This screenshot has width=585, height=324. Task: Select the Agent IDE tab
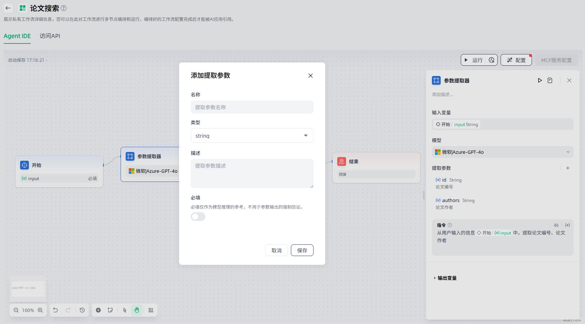tap(17, 36)
